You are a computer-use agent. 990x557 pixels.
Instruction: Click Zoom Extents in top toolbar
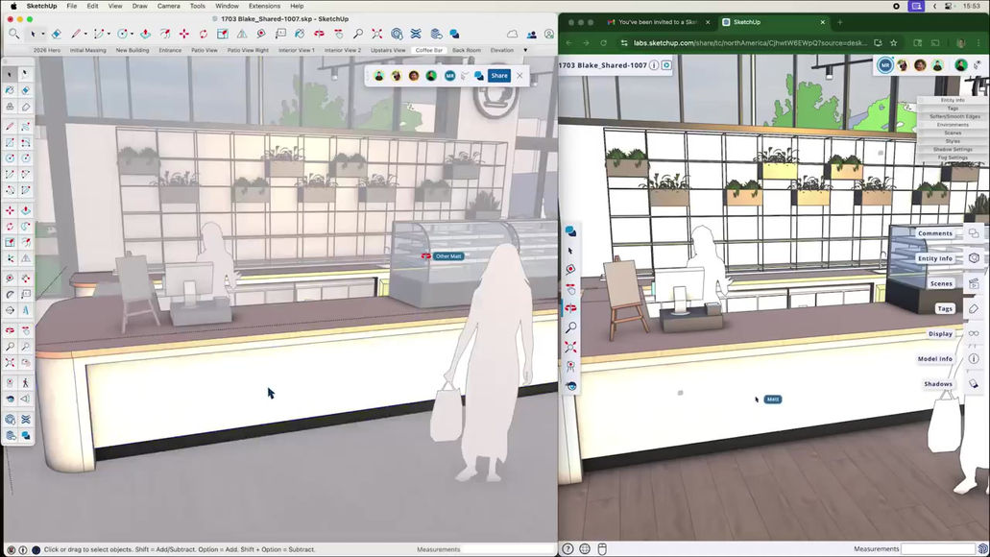pyautogui.click(x=377, y=35)
